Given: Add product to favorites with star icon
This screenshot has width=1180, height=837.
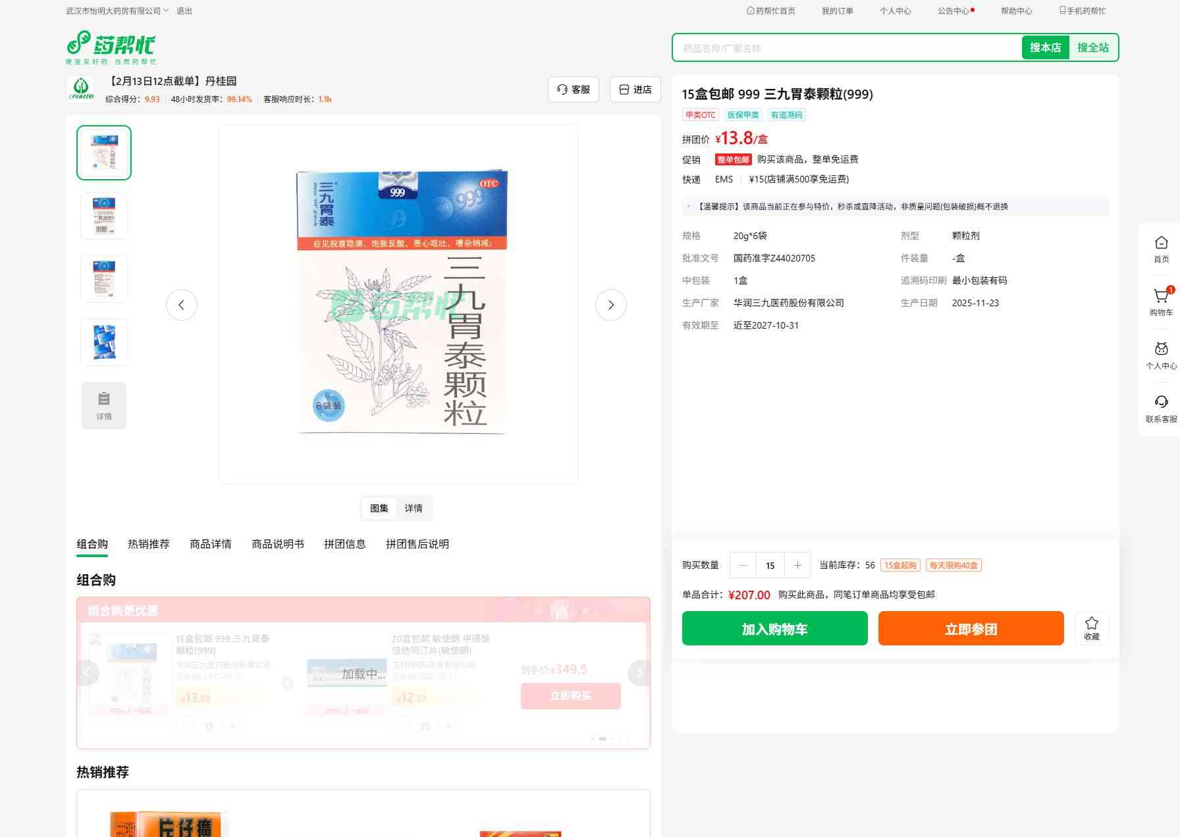Looking at the screenshot, I should (x=1091, y=628).
